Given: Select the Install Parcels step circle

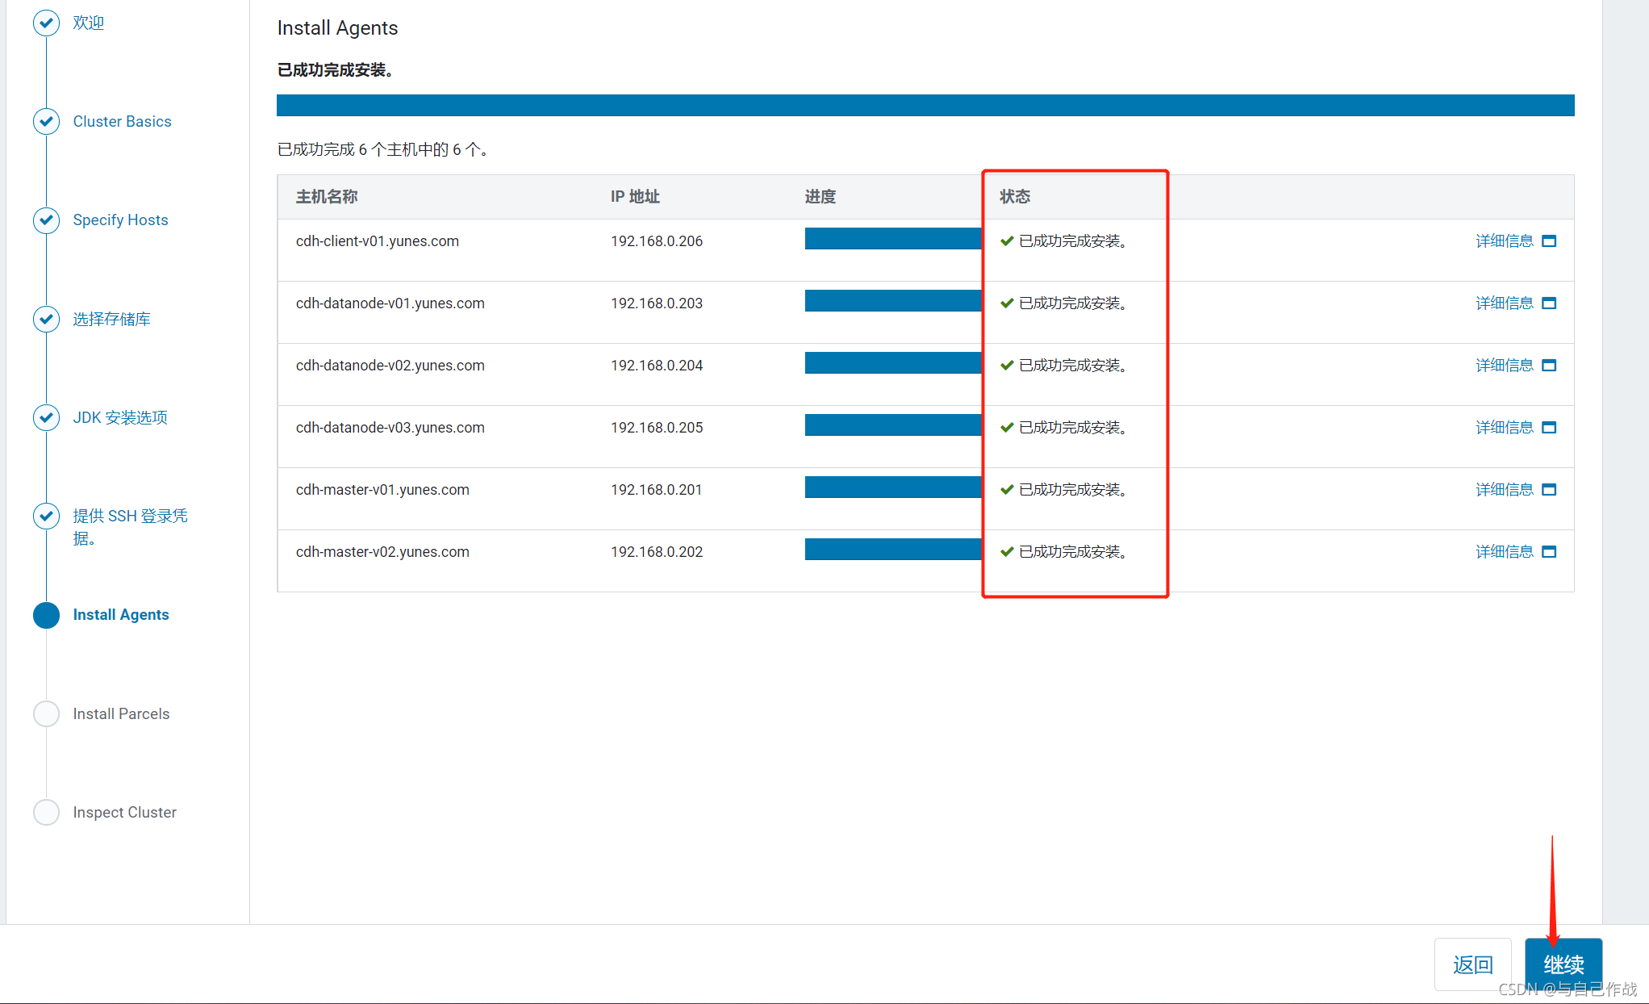Looking at the screenshot, I should pos(46,713).
